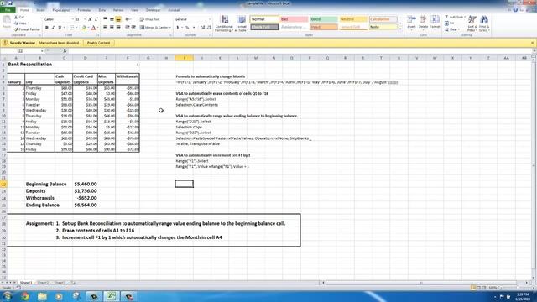Apply the Neutral cell style
537x302 pixels.
(x=353, y=19)
